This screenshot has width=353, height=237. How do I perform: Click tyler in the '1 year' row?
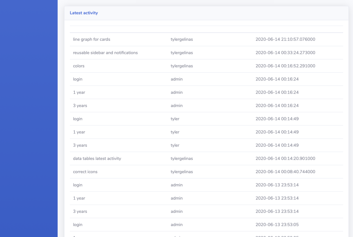(175, 132)
